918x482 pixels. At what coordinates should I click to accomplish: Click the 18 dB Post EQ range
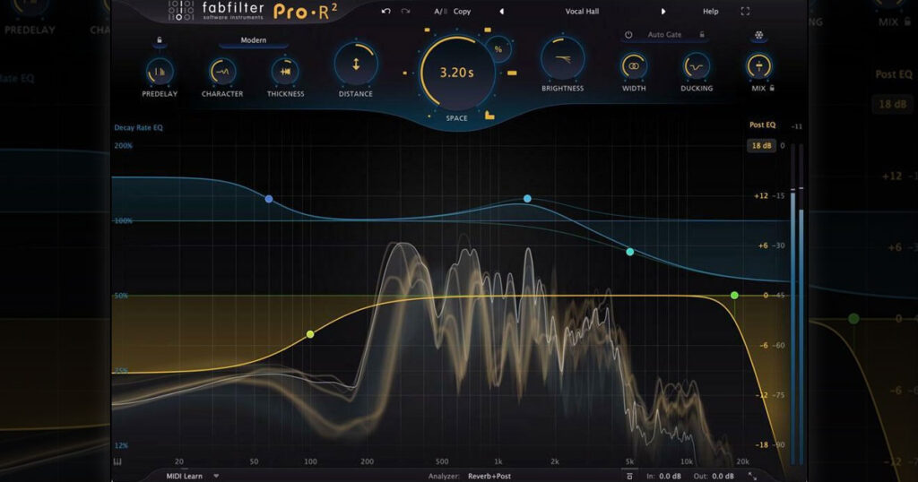tap(761, 146)
